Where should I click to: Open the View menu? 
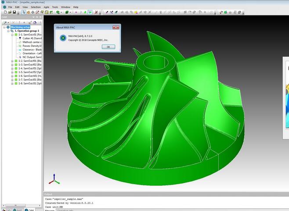click(25, 7)
